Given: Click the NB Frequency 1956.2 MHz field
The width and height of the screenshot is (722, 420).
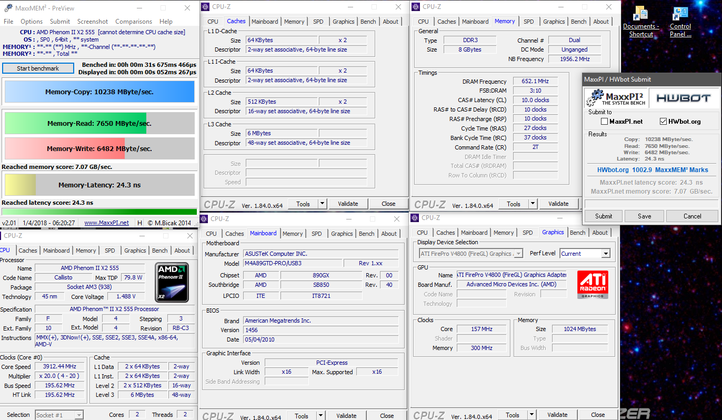Looking at the screenshot, I should tap(575, 59).
